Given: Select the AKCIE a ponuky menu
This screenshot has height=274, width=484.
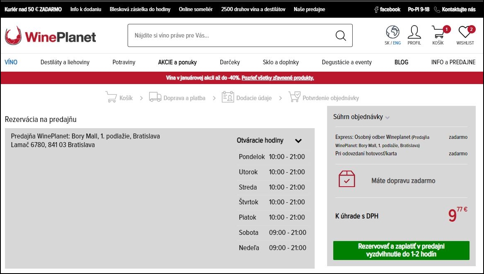Looking at the screenshot, I should click(x=177, y=62).
